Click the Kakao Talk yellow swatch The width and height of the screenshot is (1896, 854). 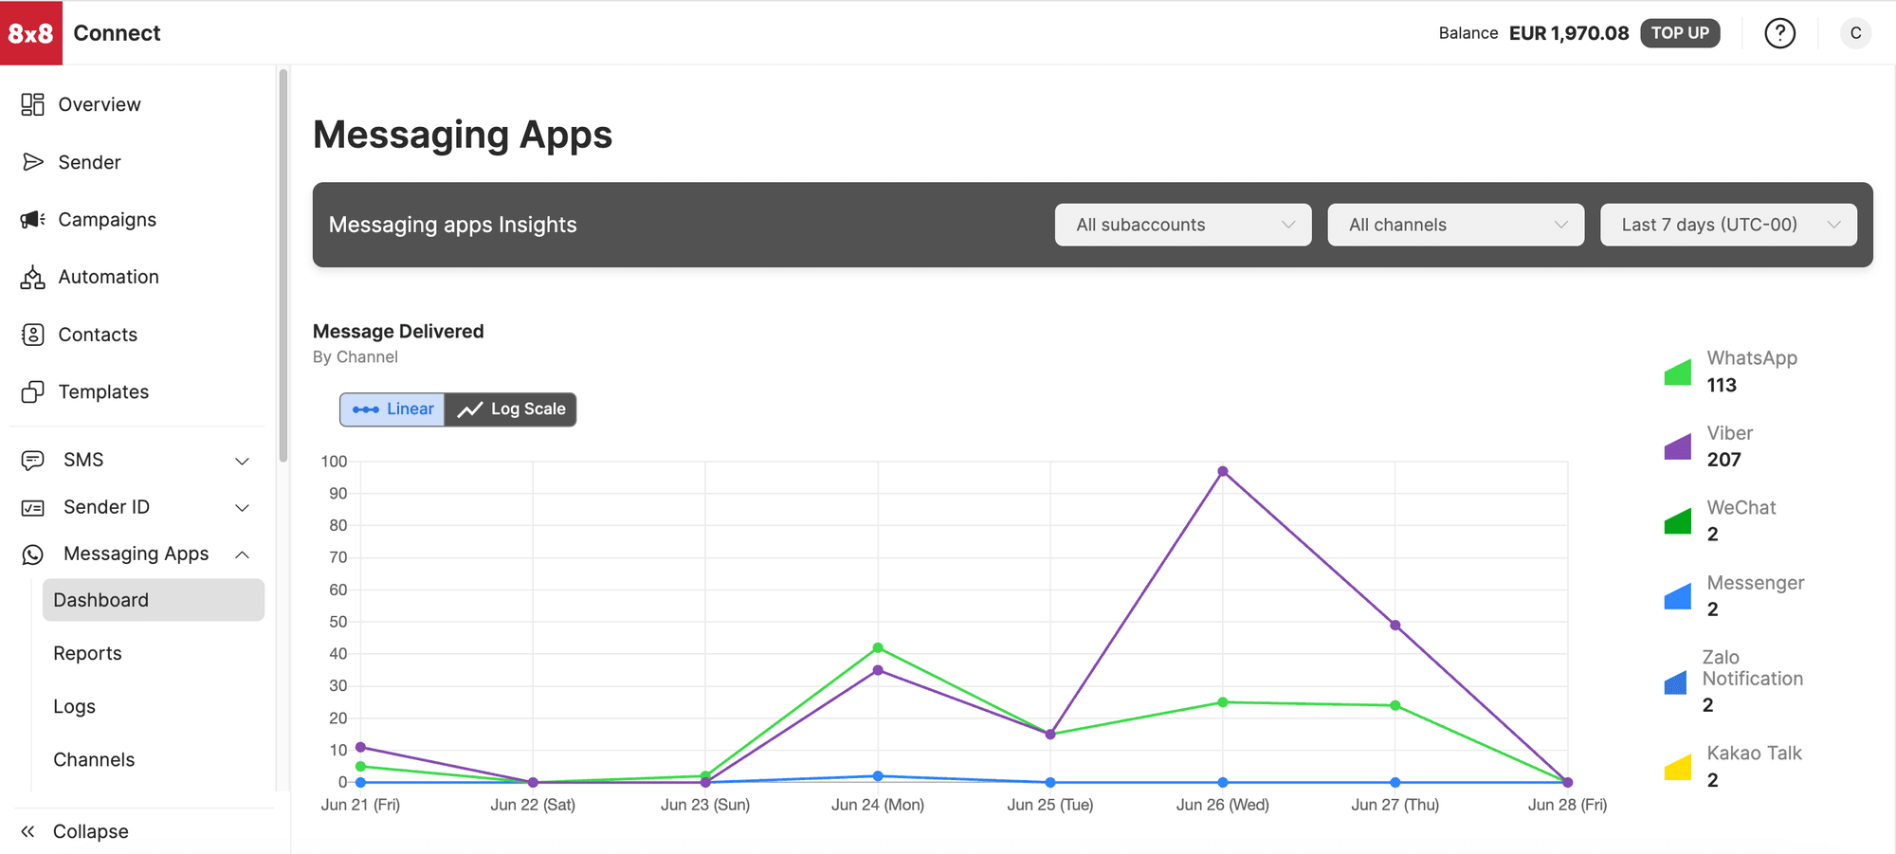1678,768
